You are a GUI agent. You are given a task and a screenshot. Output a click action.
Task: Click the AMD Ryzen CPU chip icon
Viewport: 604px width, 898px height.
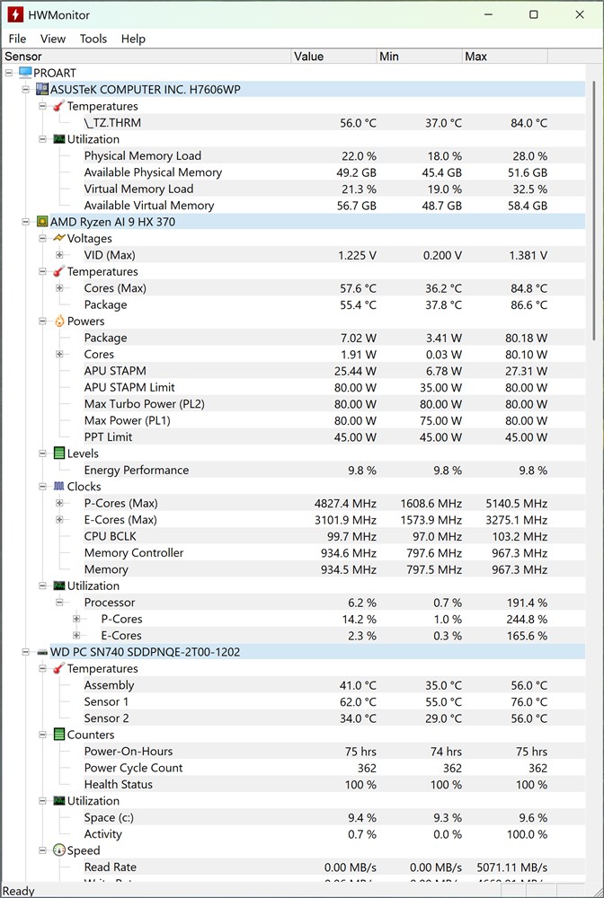(x=41, y=222)
